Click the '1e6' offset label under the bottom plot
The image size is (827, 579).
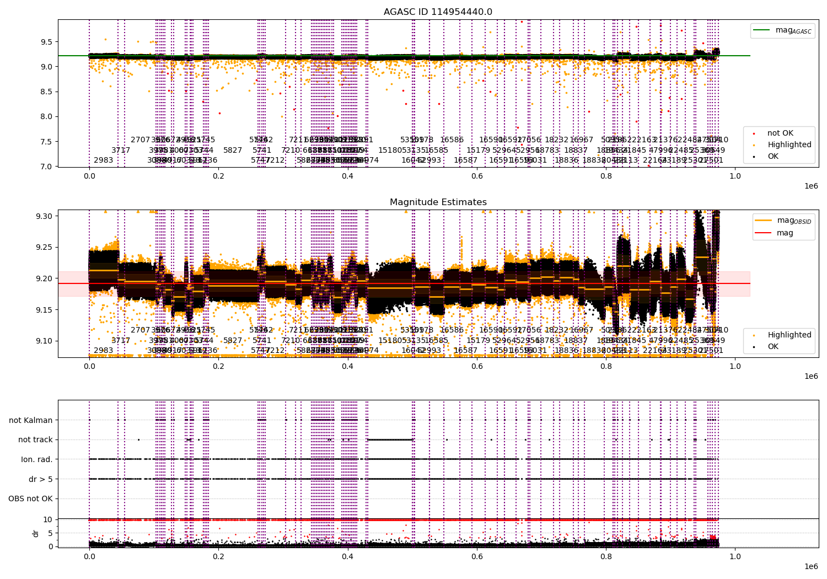811,566
